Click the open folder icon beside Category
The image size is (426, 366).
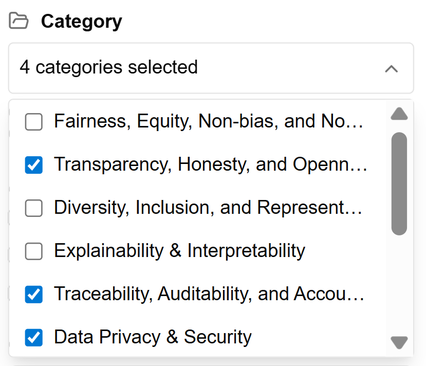point(19,21)
